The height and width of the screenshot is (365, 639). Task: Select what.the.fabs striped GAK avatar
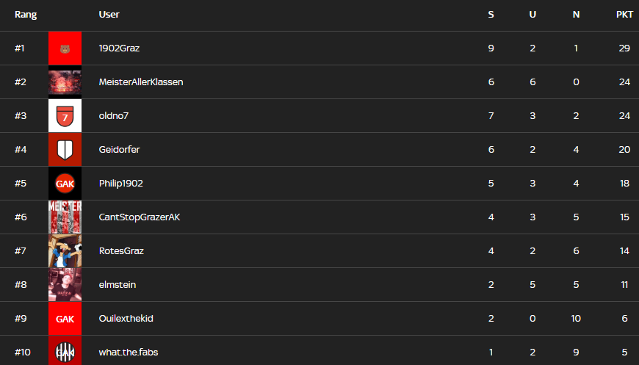[x=65, y=351]
